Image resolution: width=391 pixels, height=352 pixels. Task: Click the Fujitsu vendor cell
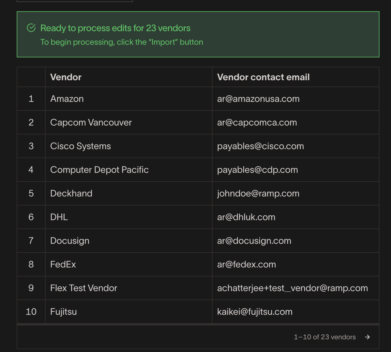click(x=63, y=312)
